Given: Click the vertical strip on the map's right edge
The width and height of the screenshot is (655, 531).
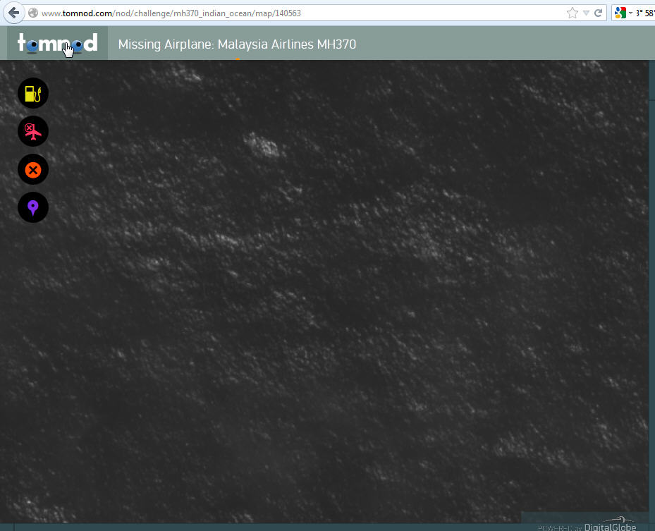Looking at the screenshot, I should click(651, 282).
